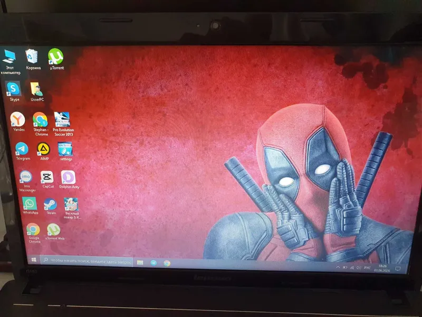Image resolution: width=422 pixels, height=317 pixels.
Task: Select the Этот компьютер desktop icon
Action: tap(9, 62)
